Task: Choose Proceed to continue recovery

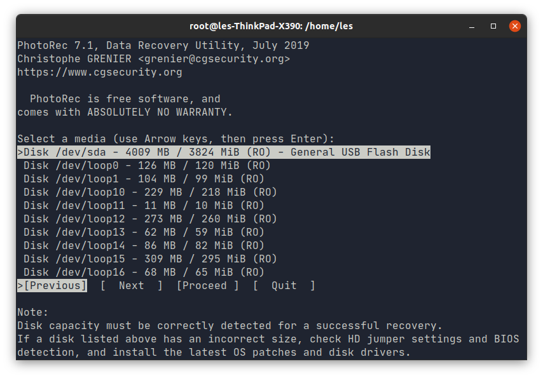Action: point(207,286)
